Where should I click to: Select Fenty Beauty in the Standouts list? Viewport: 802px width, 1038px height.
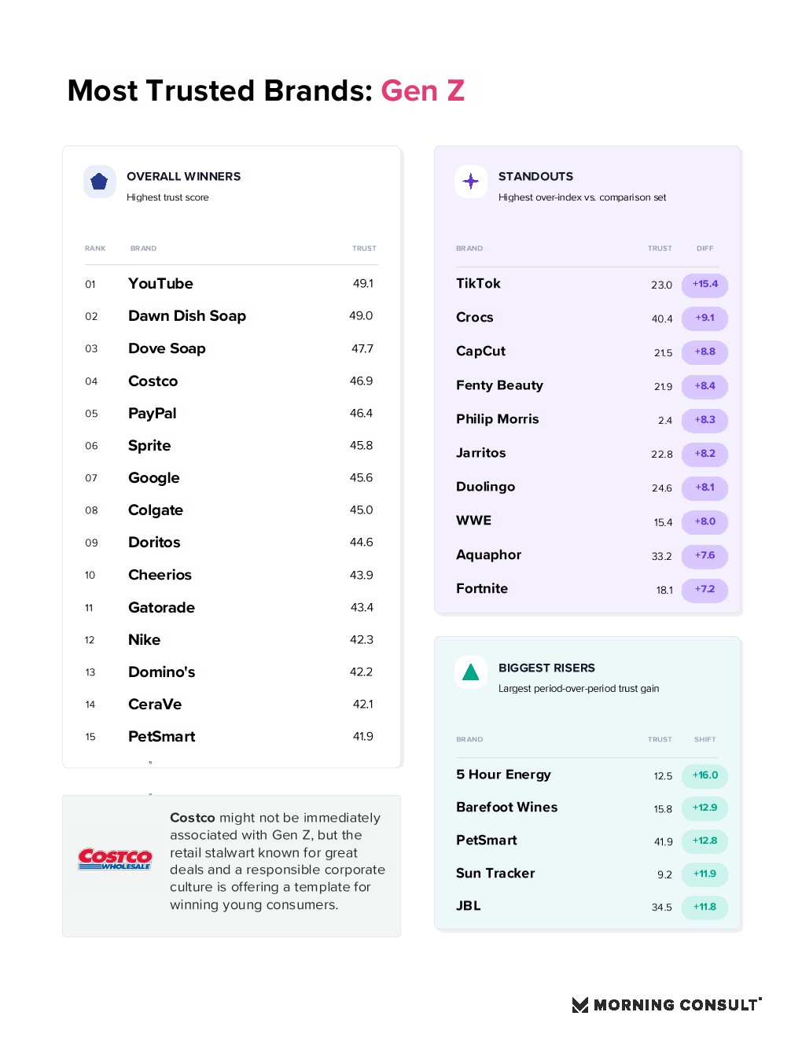coord(499,385)
